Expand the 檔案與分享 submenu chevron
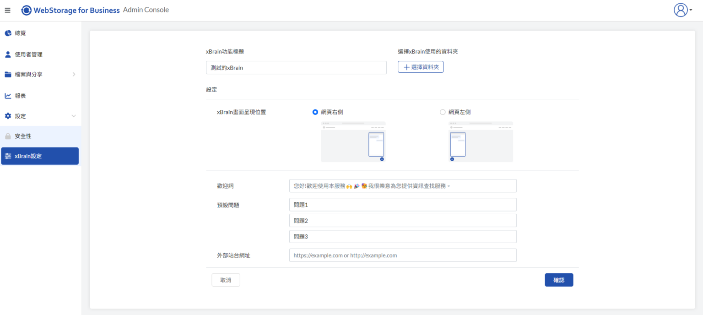The width and height of the screenshot is (703, 315). click(74, 74)
